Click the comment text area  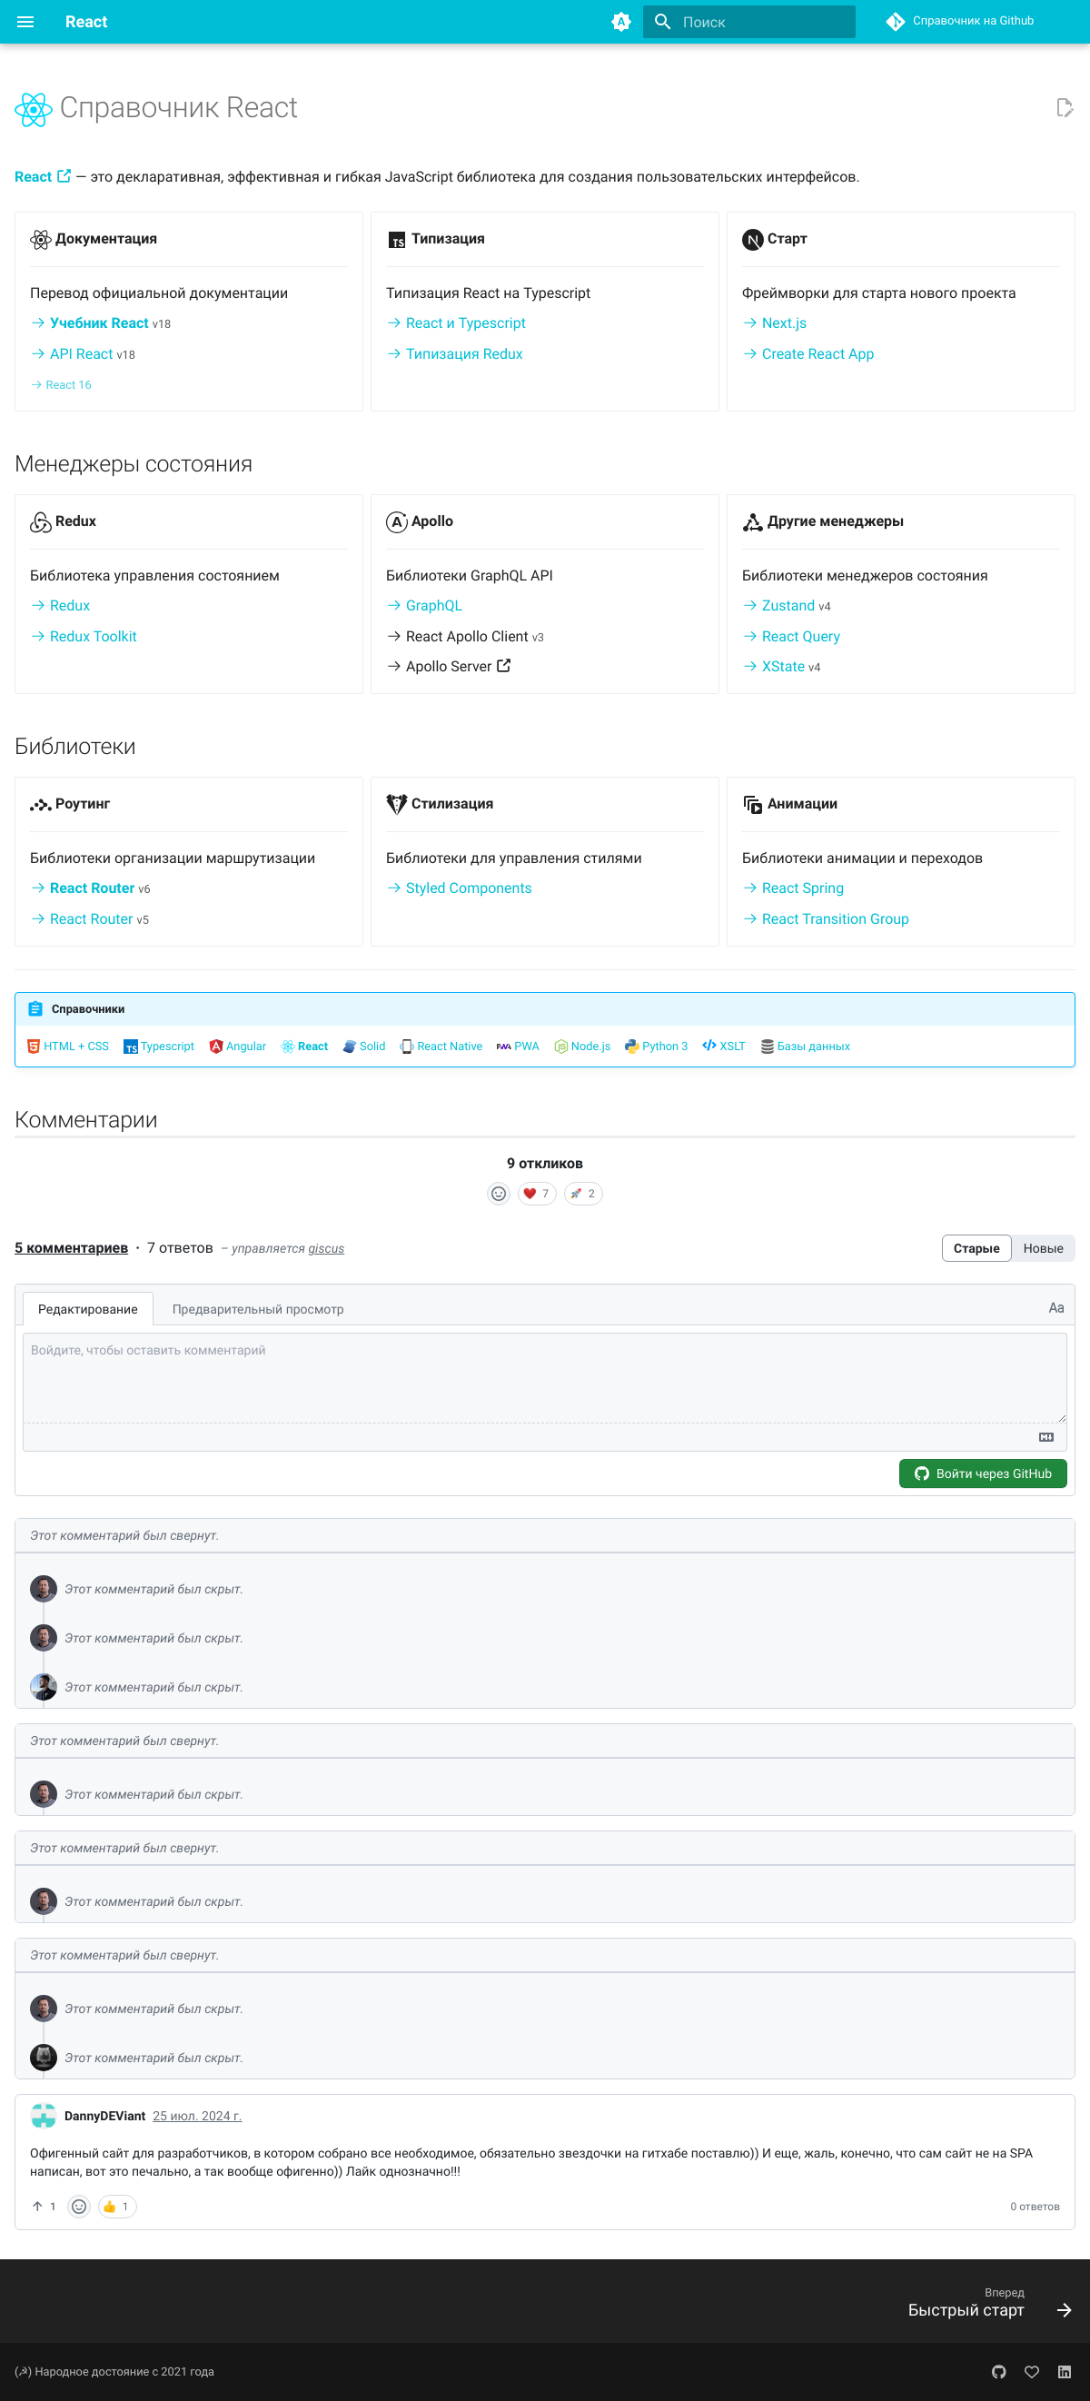545,1377
